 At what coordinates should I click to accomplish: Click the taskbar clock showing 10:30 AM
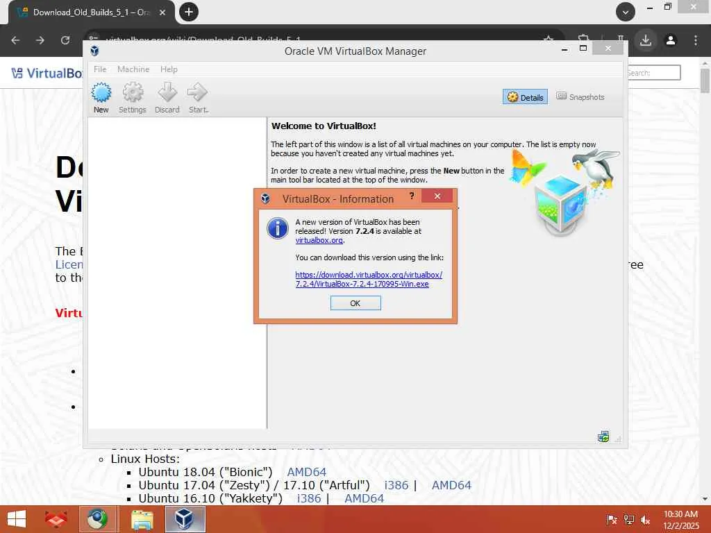(x=680, y=520)
